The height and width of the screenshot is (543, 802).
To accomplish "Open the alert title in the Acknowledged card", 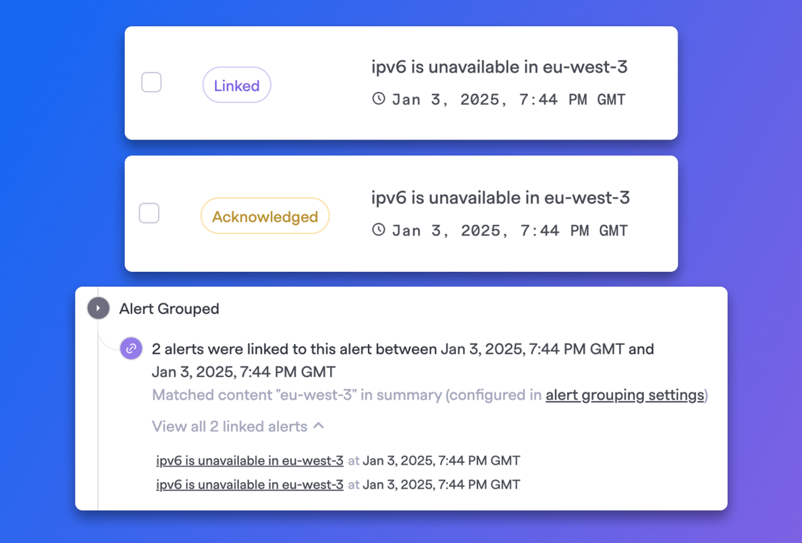I will click(500, 198).
